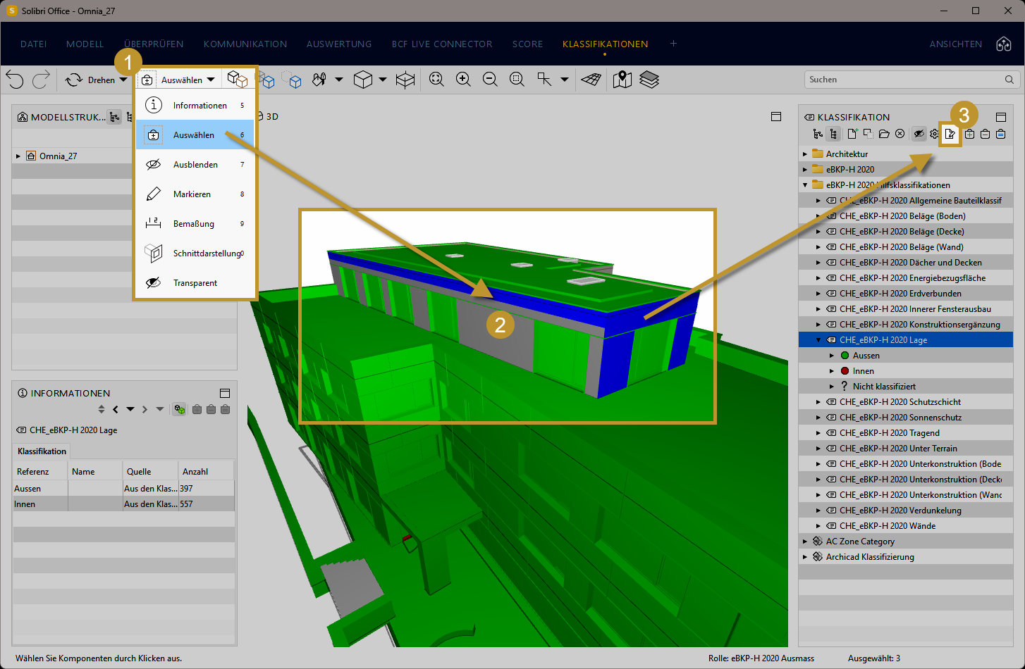The width and height of the screenshot is (1025, 669).
Task: Maximize the INFORMATIONEN panel
Action: click(x=225, y=393)
